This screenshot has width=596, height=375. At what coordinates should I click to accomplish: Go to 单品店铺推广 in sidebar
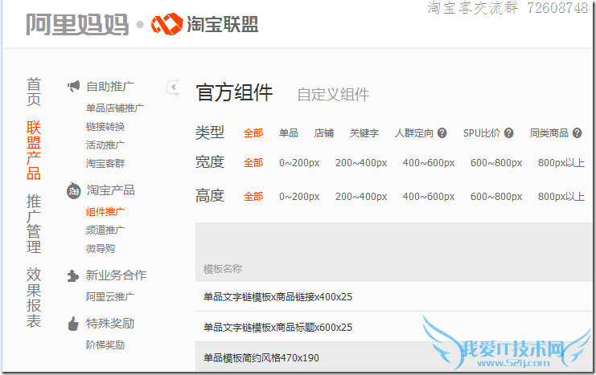115,108
